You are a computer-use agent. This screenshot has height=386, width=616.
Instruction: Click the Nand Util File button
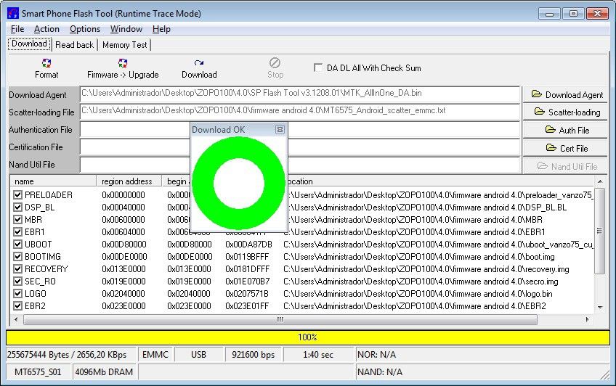pos(565,166)
